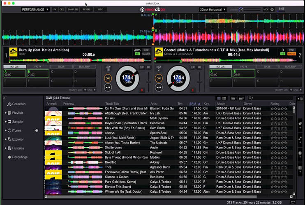Click deck 2 red reset tempo button
The width and height of the screenshot is (305, 205).
[x=192, y=90]
